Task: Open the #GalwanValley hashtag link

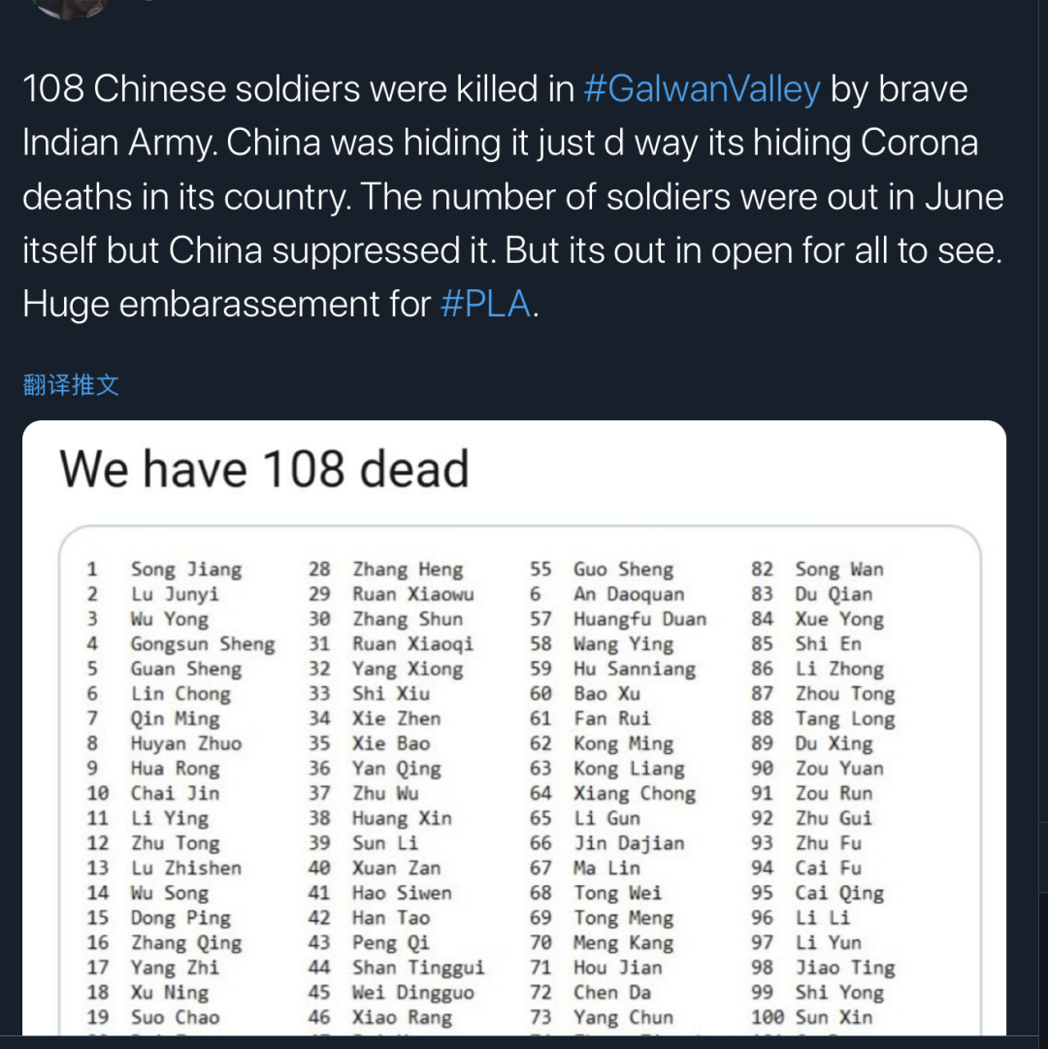Action: [x=702, y=89]
